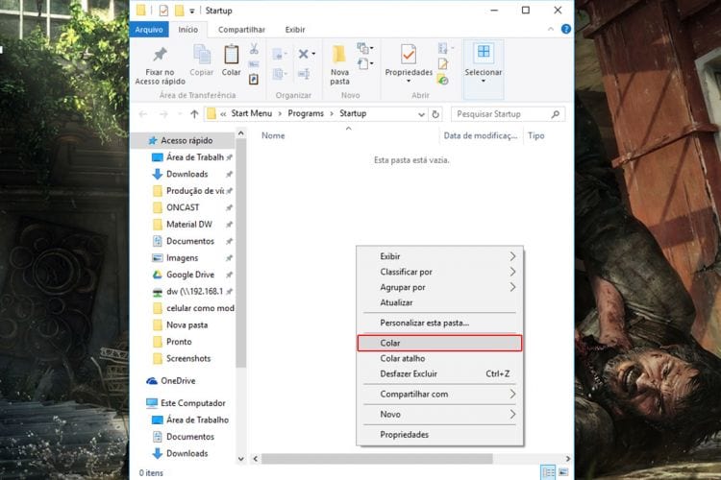Screen dimensions: 721x480
Task: Click the red X delete icon
Action: pos(304,54)
